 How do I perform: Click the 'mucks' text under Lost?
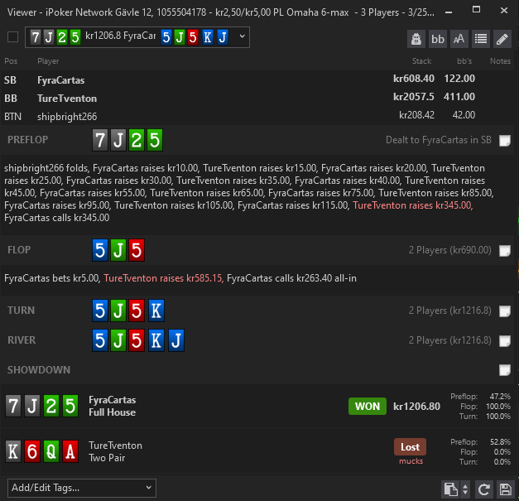click(x=411, y=461)
